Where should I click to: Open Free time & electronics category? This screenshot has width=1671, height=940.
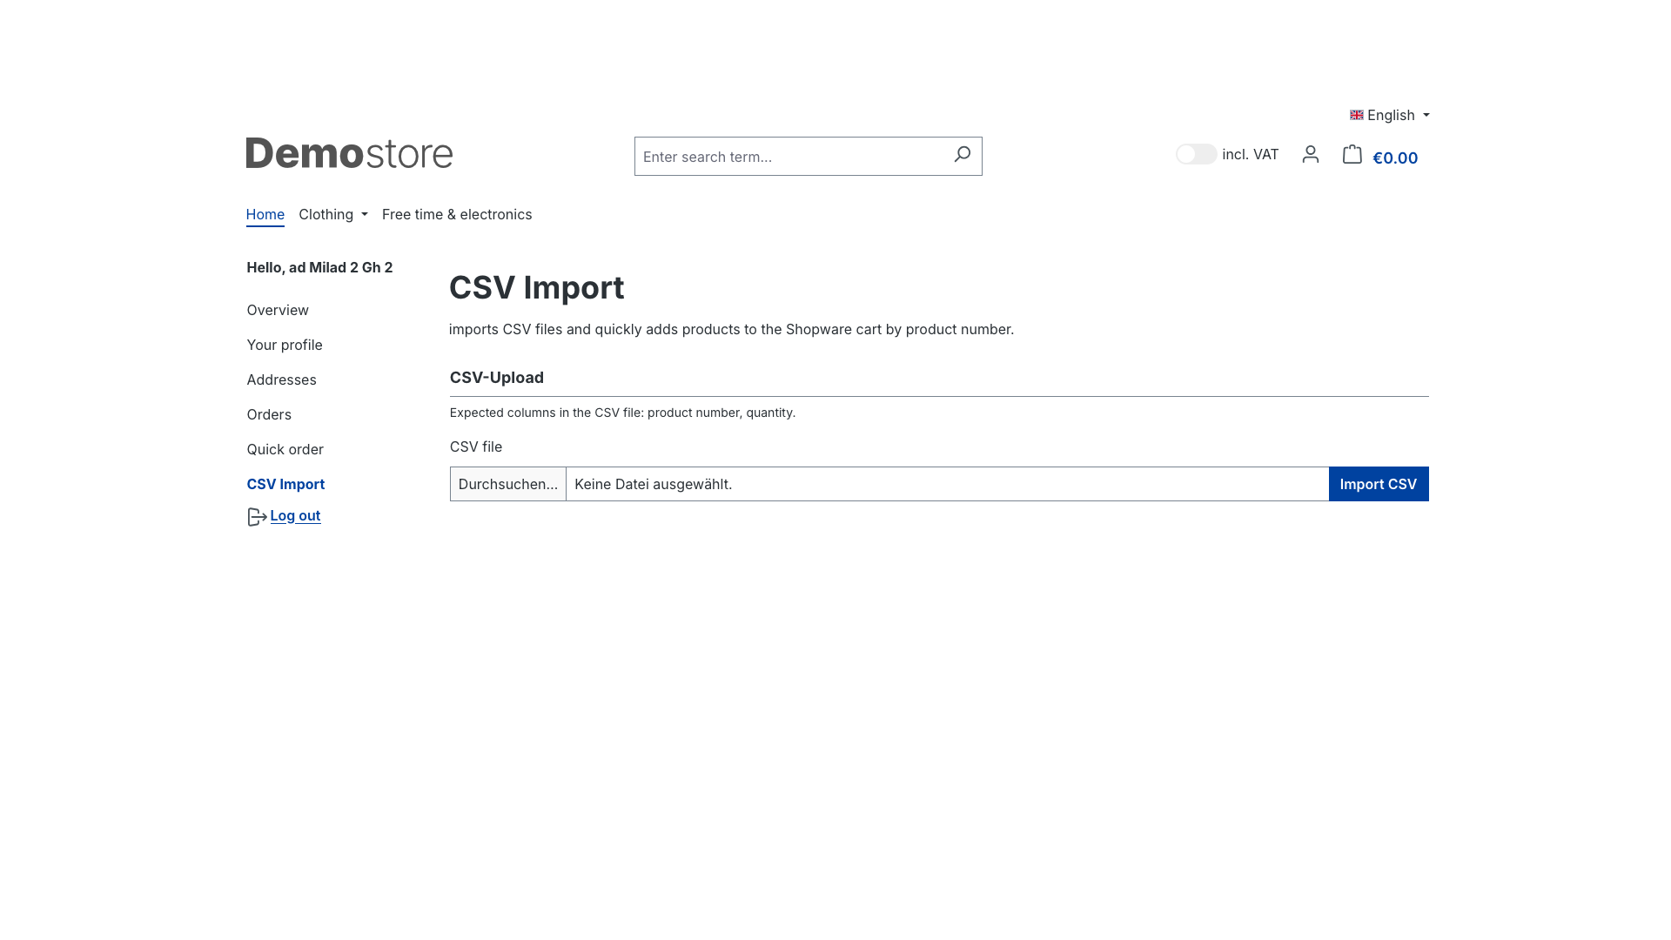click(x=457, y=214)
